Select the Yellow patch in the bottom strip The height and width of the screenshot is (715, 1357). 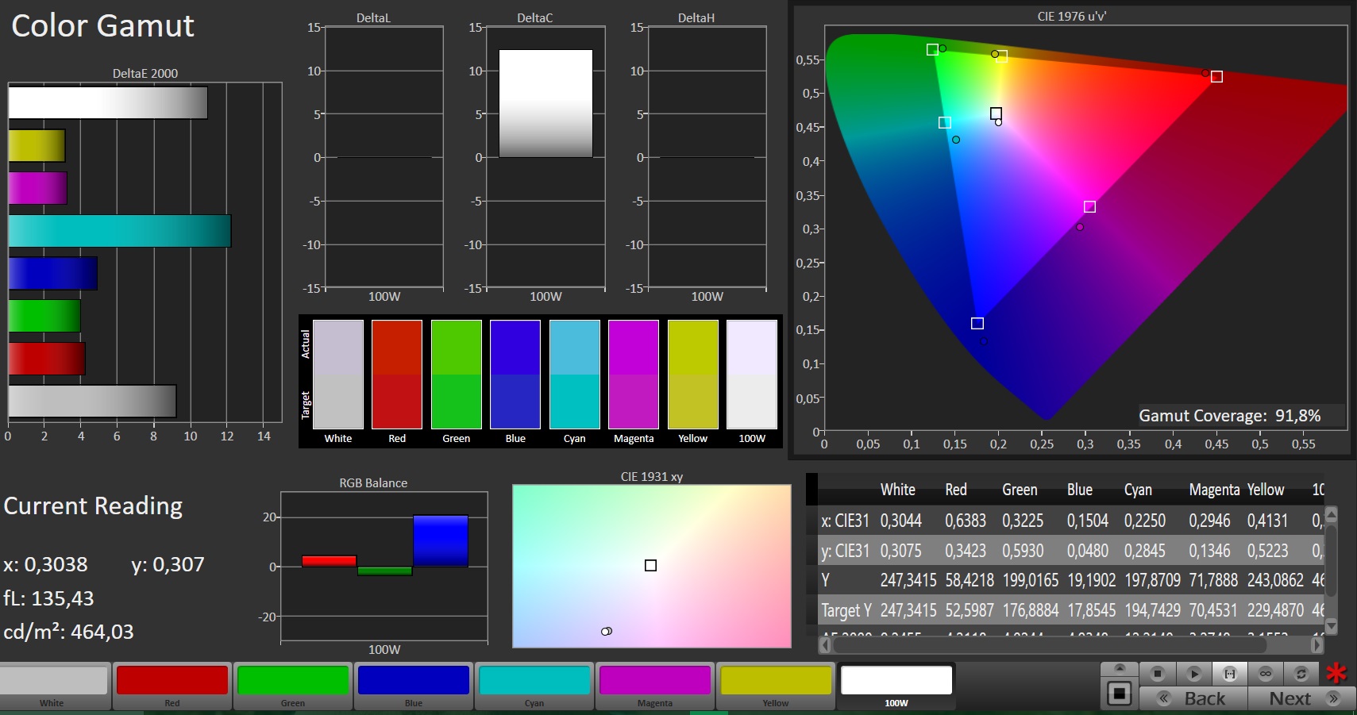coord(776,686)
